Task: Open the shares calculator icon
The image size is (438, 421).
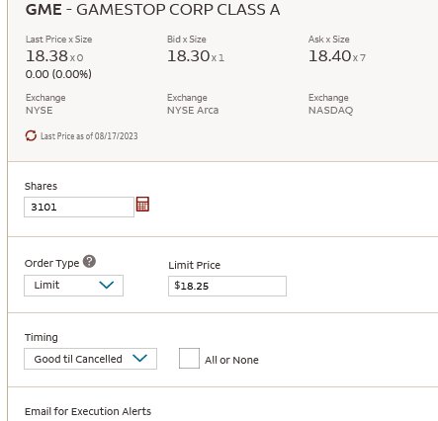Action: 142,205
